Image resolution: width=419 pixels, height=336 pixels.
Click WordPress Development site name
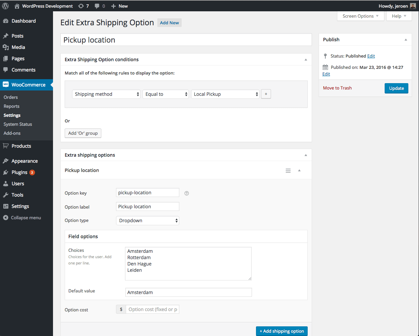click(x=47, y=6)
